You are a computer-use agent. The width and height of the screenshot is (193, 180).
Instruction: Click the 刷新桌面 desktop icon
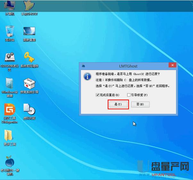coord(29,32)
